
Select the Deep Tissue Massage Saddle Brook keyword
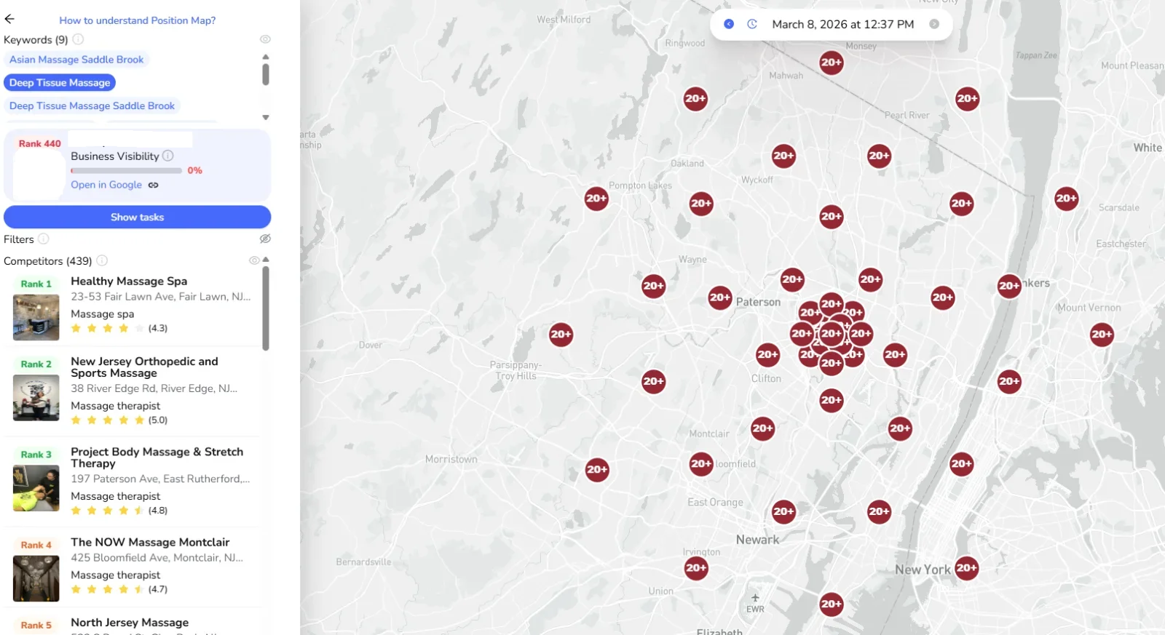(92, 106)
